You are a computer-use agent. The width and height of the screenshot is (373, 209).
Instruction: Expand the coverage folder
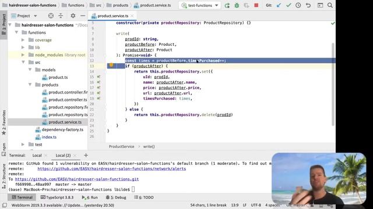(x=23, y=40)
